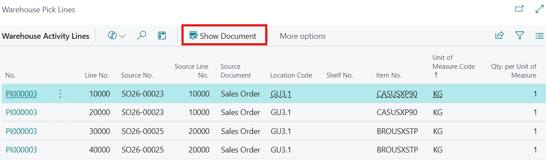Viewport: 546px width, 160px height.
Task: Click Warehouse Activity Lines heading
Action: click(x=45, y=36)
